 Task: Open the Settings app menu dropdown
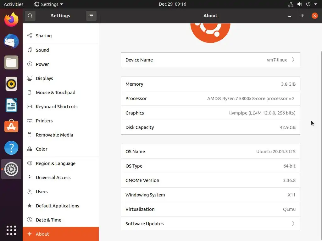tap(49, 4)
